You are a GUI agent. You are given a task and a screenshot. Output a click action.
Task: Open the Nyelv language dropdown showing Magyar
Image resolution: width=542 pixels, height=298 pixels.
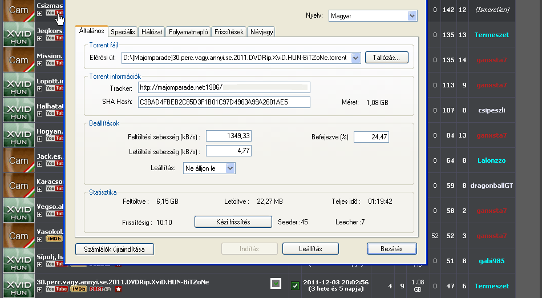[x=412, y=16]
